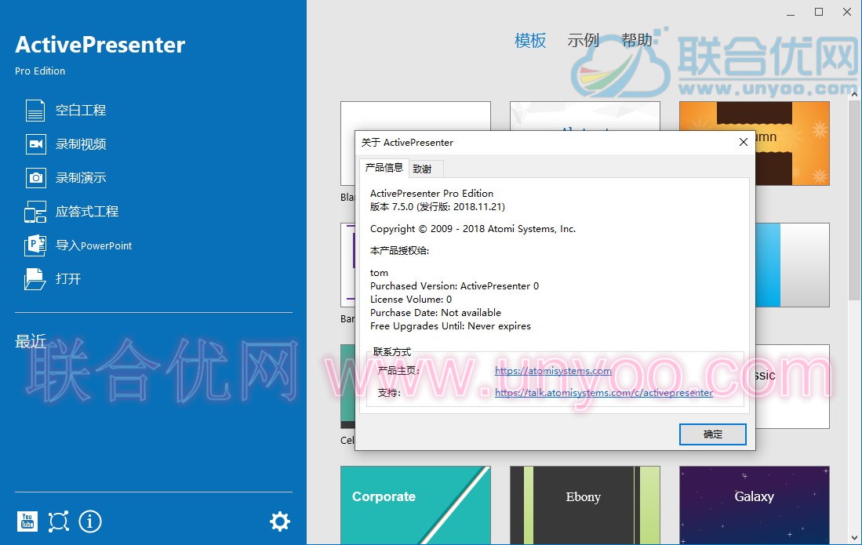
Task: Maximize the ActivePresenter window
Action: click(x=819, y=12)
